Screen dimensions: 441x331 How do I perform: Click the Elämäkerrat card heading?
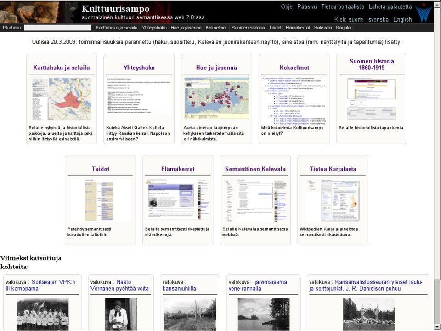178,169
